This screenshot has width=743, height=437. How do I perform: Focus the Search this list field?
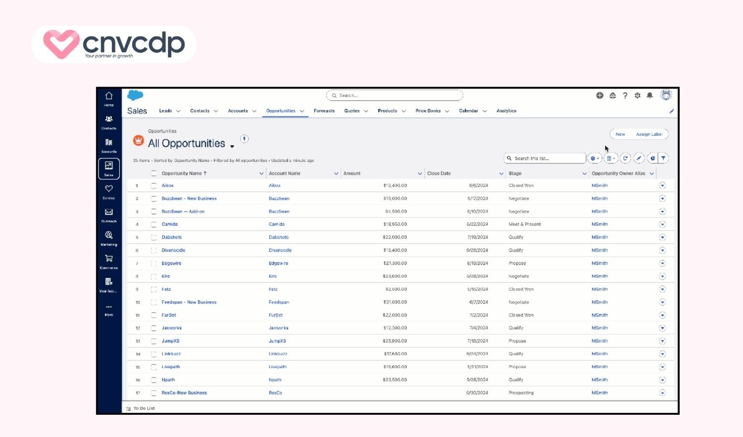[x=545, y=158]
